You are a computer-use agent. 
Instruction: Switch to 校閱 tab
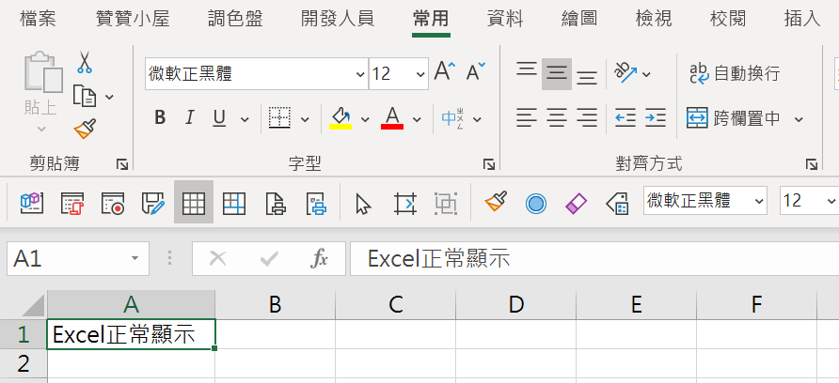(x=728, y=19)
